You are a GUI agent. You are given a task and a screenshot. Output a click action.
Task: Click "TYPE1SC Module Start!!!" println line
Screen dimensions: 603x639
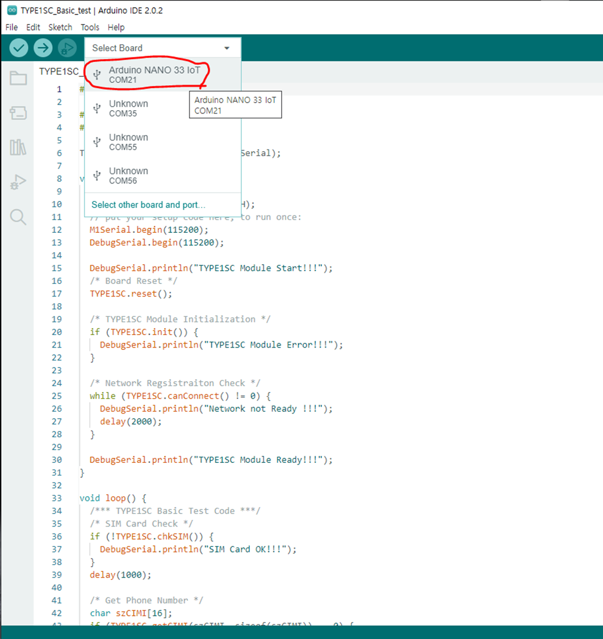pos(211,268)
